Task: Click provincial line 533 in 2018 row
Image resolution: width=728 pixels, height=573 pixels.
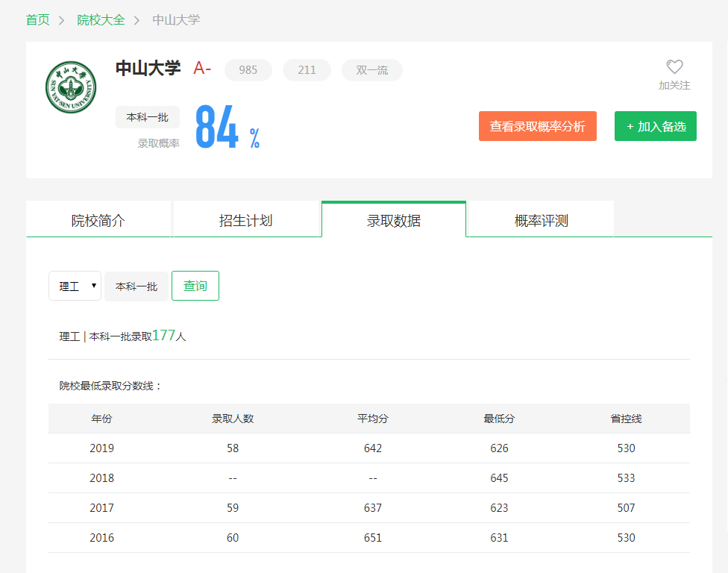Action: coord(626,477)
